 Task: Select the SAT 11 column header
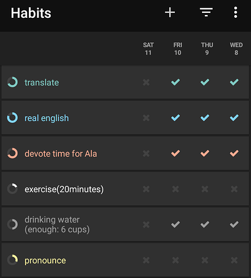pyautogui.click(x=148, y=49)
